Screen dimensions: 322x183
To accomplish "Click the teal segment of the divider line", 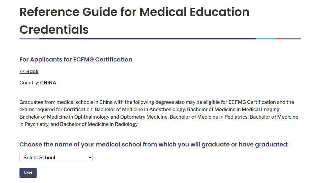I will tap(266, 39).
